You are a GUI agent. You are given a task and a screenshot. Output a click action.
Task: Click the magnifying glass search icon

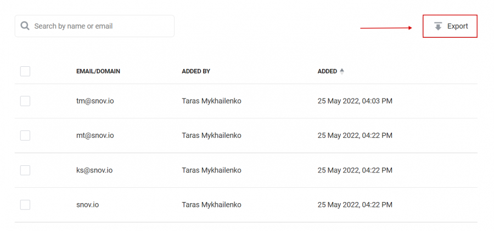tap(25, 26)
